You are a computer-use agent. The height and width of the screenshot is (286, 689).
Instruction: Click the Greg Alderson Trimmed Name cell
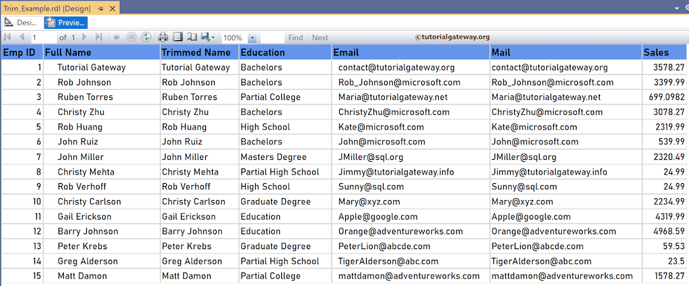199,261
